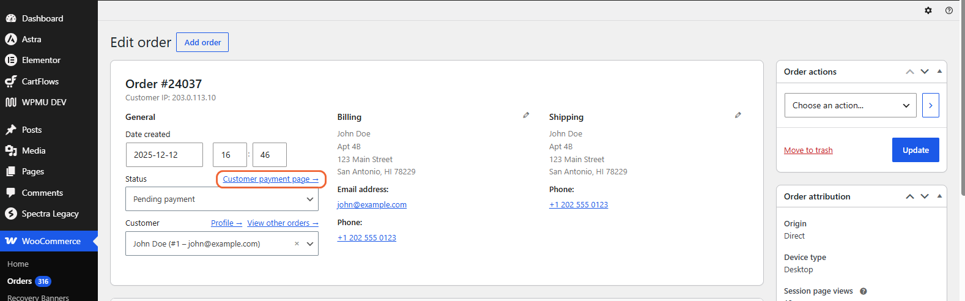The width and height of the screenshot is (965, 301).
Task: Click the Customer IP 203.0.113.10 text
Action: click(x=171, y=98)
